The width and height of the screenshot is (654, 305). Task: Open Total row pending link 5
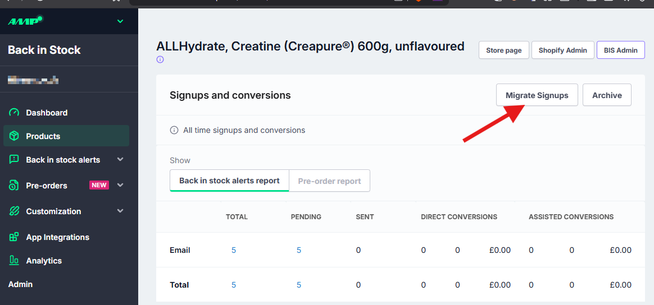tap(299, 285)
